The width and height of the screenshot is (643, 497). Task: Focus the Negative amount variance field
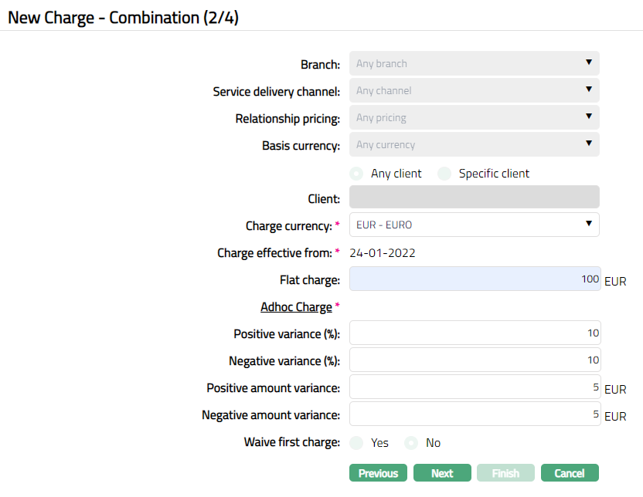pos(474,414)
